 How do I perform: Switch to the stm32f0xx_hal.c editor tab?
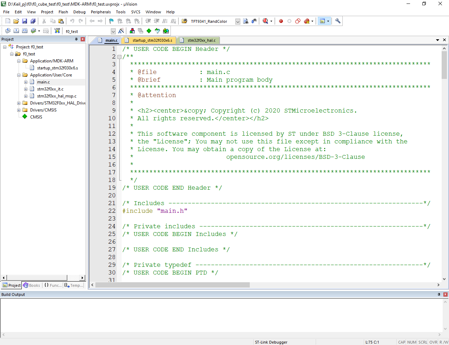199,40
